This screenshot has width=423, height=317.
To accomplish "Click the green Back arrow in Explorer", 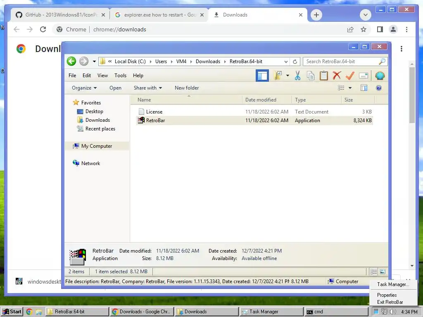I will click(71, 62).
